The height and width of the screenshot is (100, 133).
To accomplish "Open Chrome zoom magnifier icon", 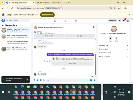I will [115, 8].
